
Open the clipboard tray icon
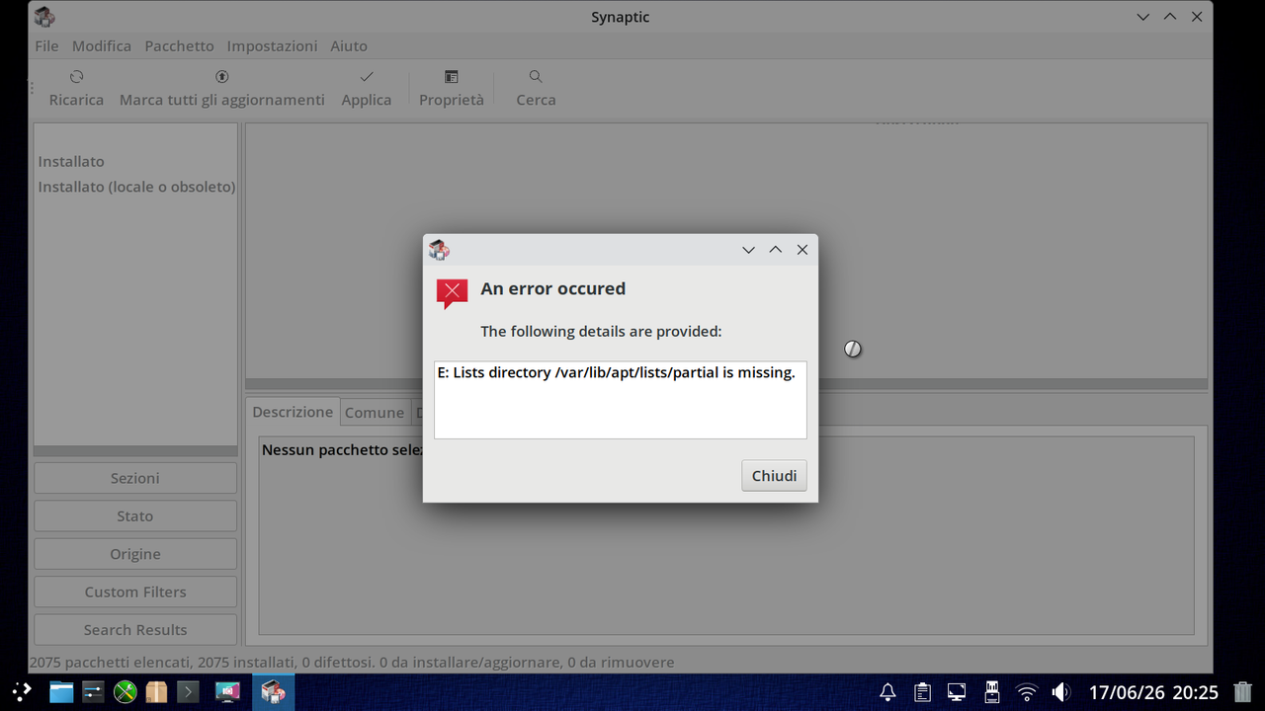(923, 692)
